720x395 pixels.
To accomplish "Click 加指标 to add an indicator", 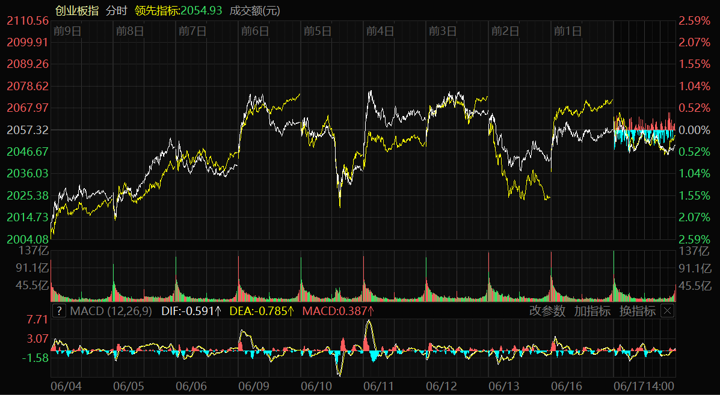I will click(592, 311).
